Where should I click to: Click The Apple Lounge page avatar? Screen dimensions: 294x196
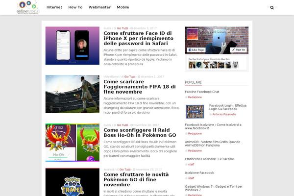pyautogui.click(x=193, y=34)
